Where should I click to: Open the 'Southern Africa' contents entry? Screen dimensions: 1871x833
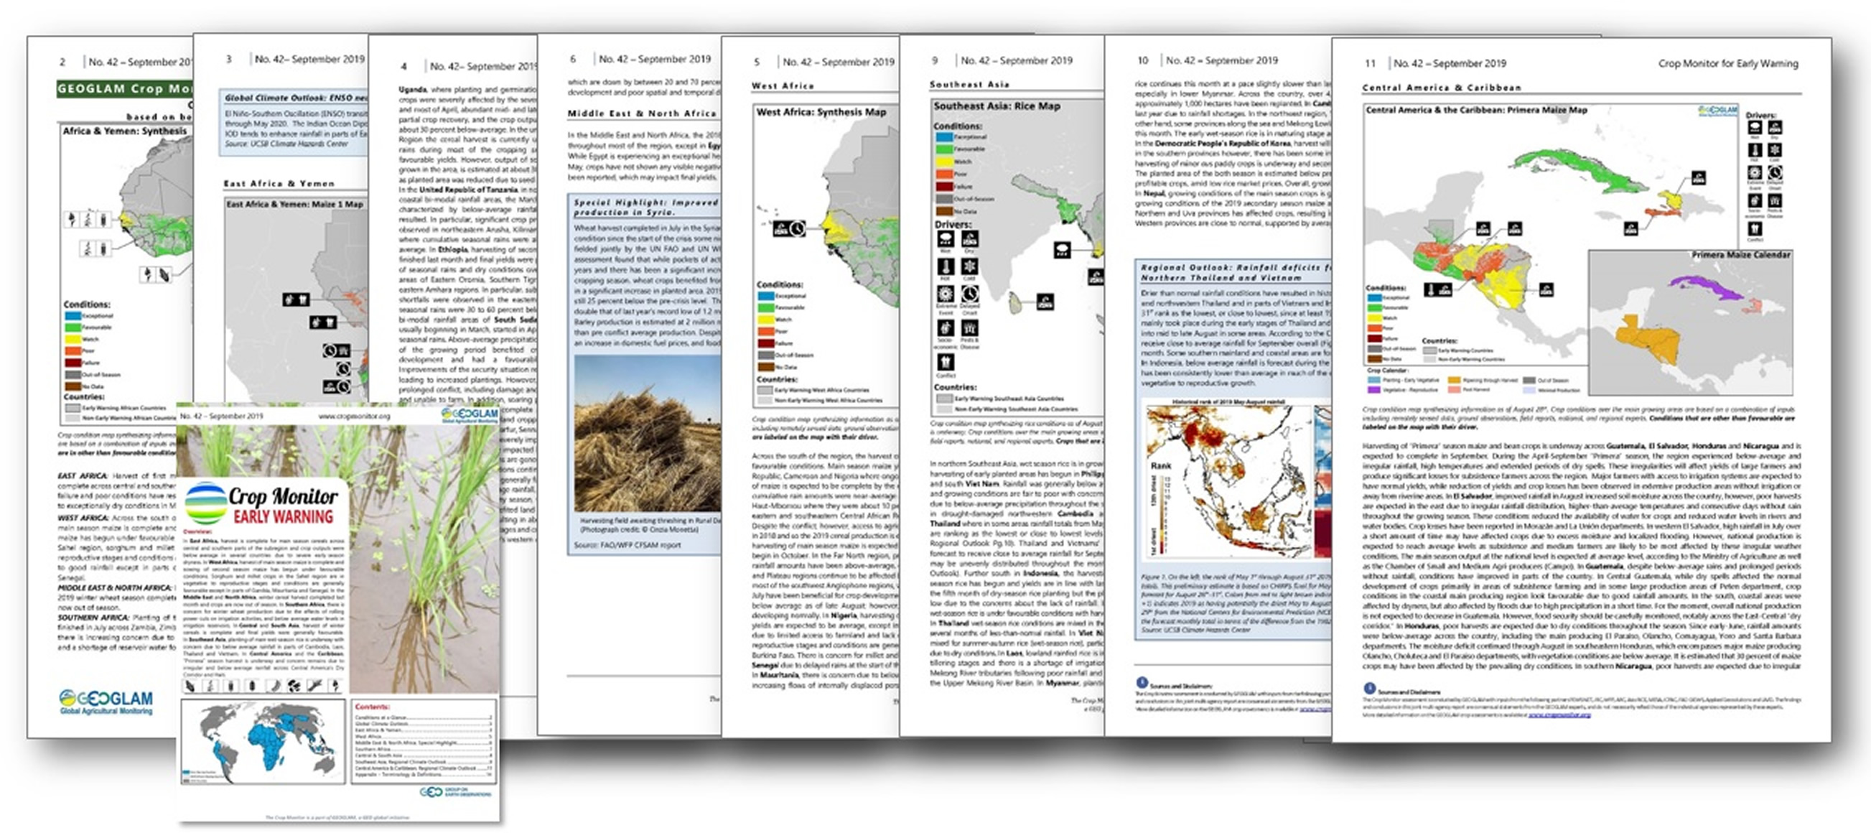click(x=424, y=750)
